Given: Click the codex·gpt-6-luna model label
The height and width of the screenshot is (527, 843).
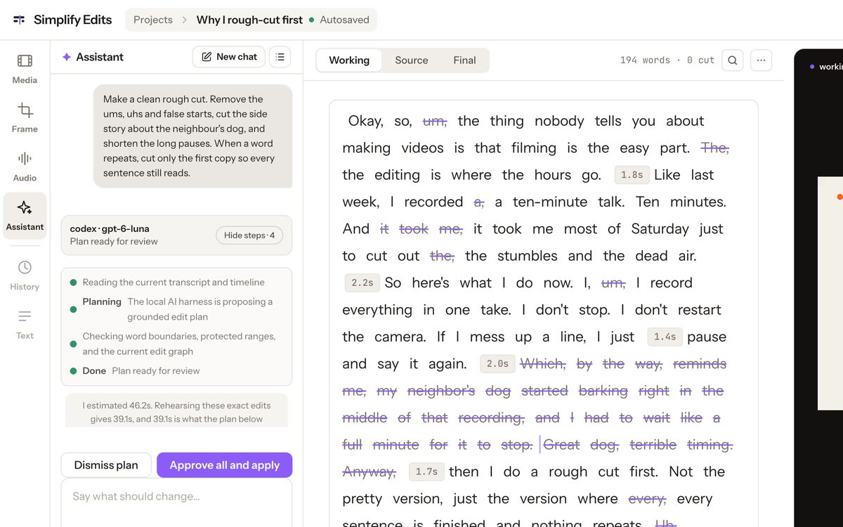Looking at the screenshot, I should (x=110, y=228).
